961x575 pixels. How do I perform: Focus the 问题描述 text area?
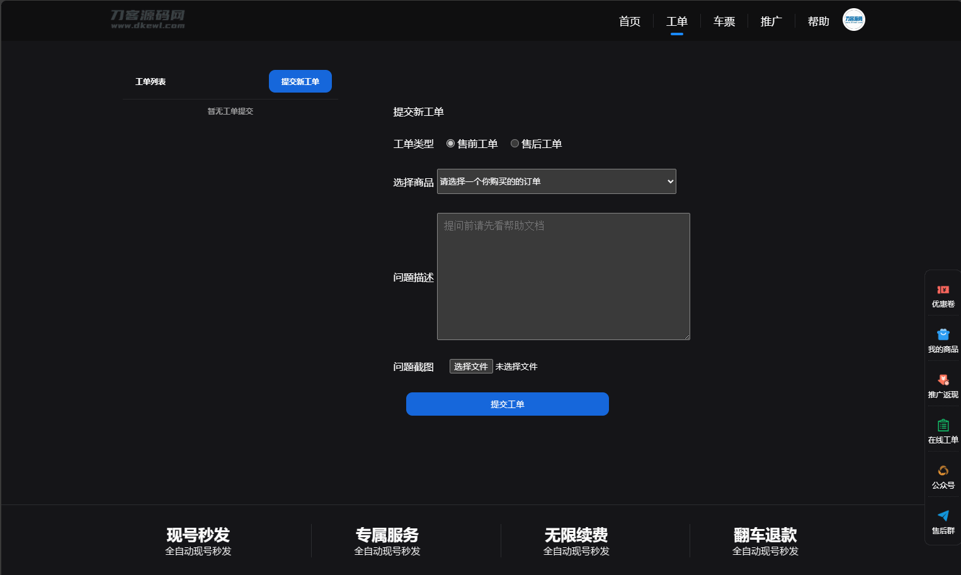click(563, 276)
